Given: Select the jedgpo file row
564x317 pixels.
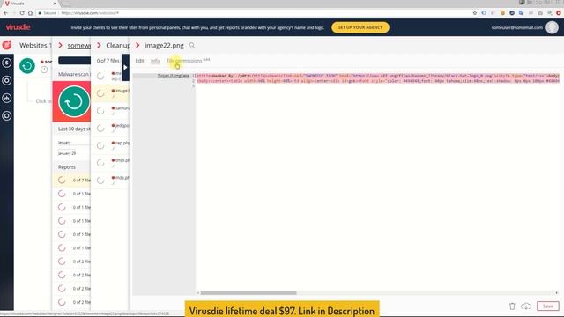Looking at the screenshot, I should (x=110, y=128).
